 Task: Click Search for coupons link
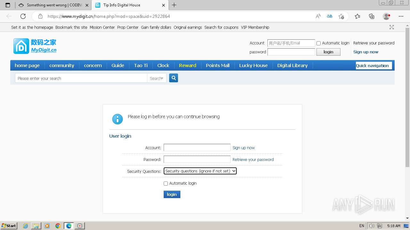pyautogui.click(x=221, y=27)
